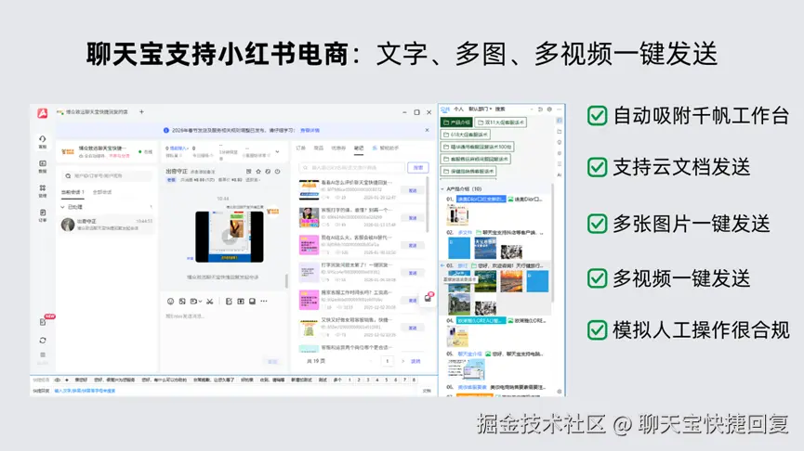Click the screenshot thumbnail under item 05
This screenshot has width=804, height=451.
466,368
